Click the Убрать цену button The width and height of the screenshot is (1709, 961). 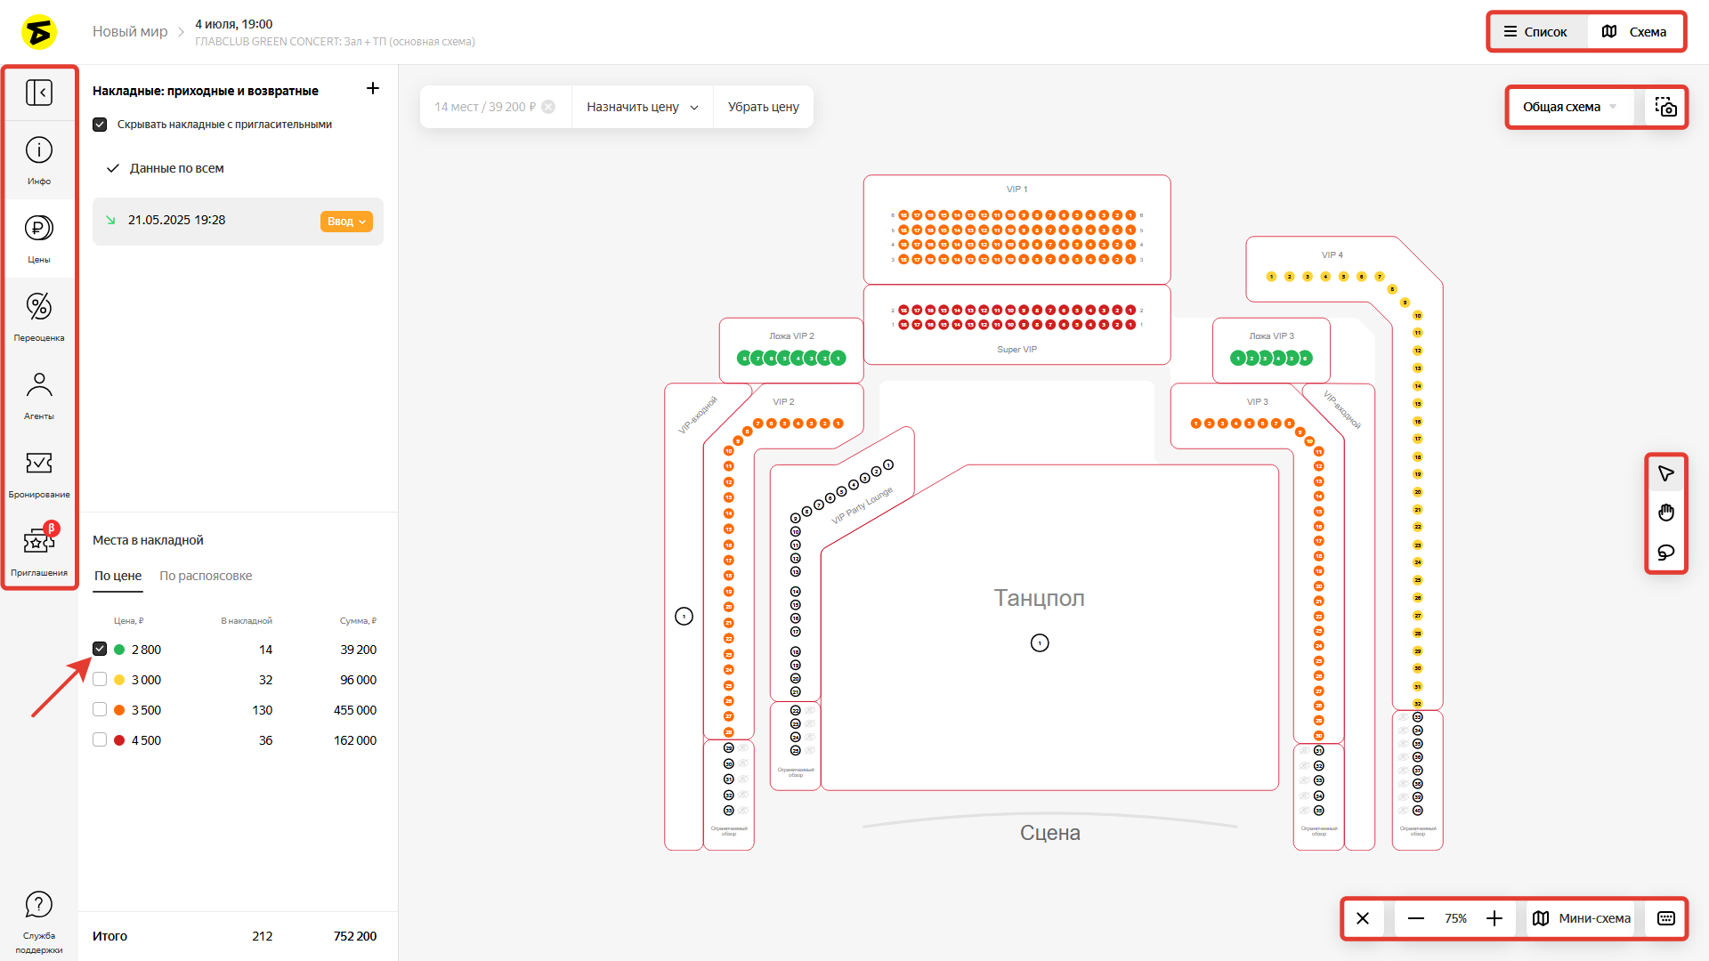(763, 107)
